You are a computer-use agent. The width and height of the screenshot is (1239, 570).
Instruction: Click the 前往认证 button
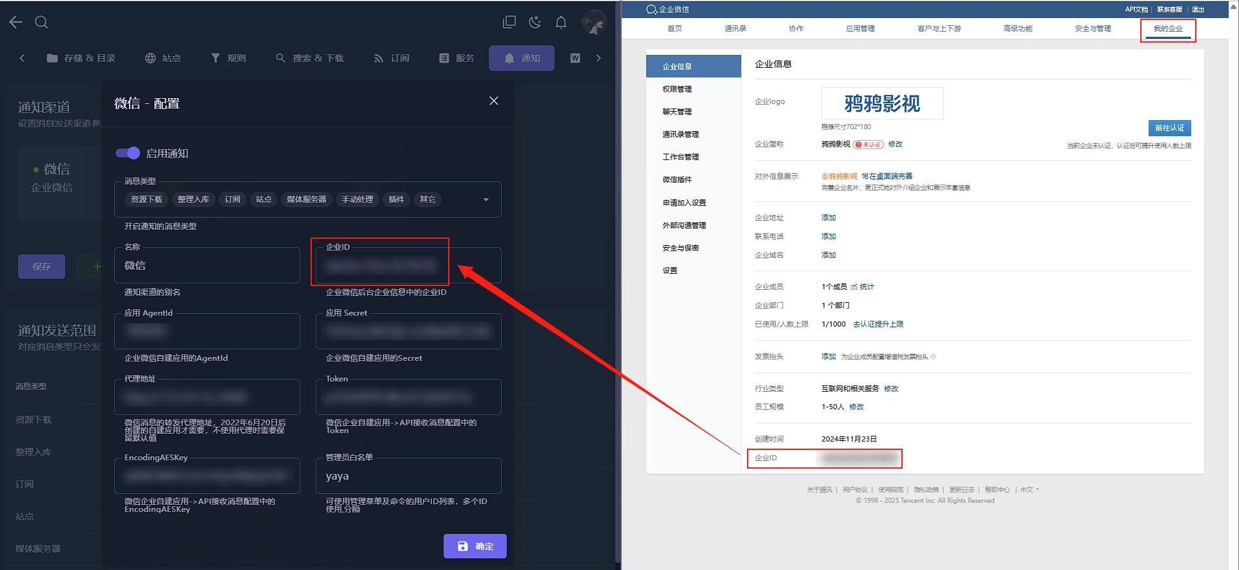(x=1169, y=128)
